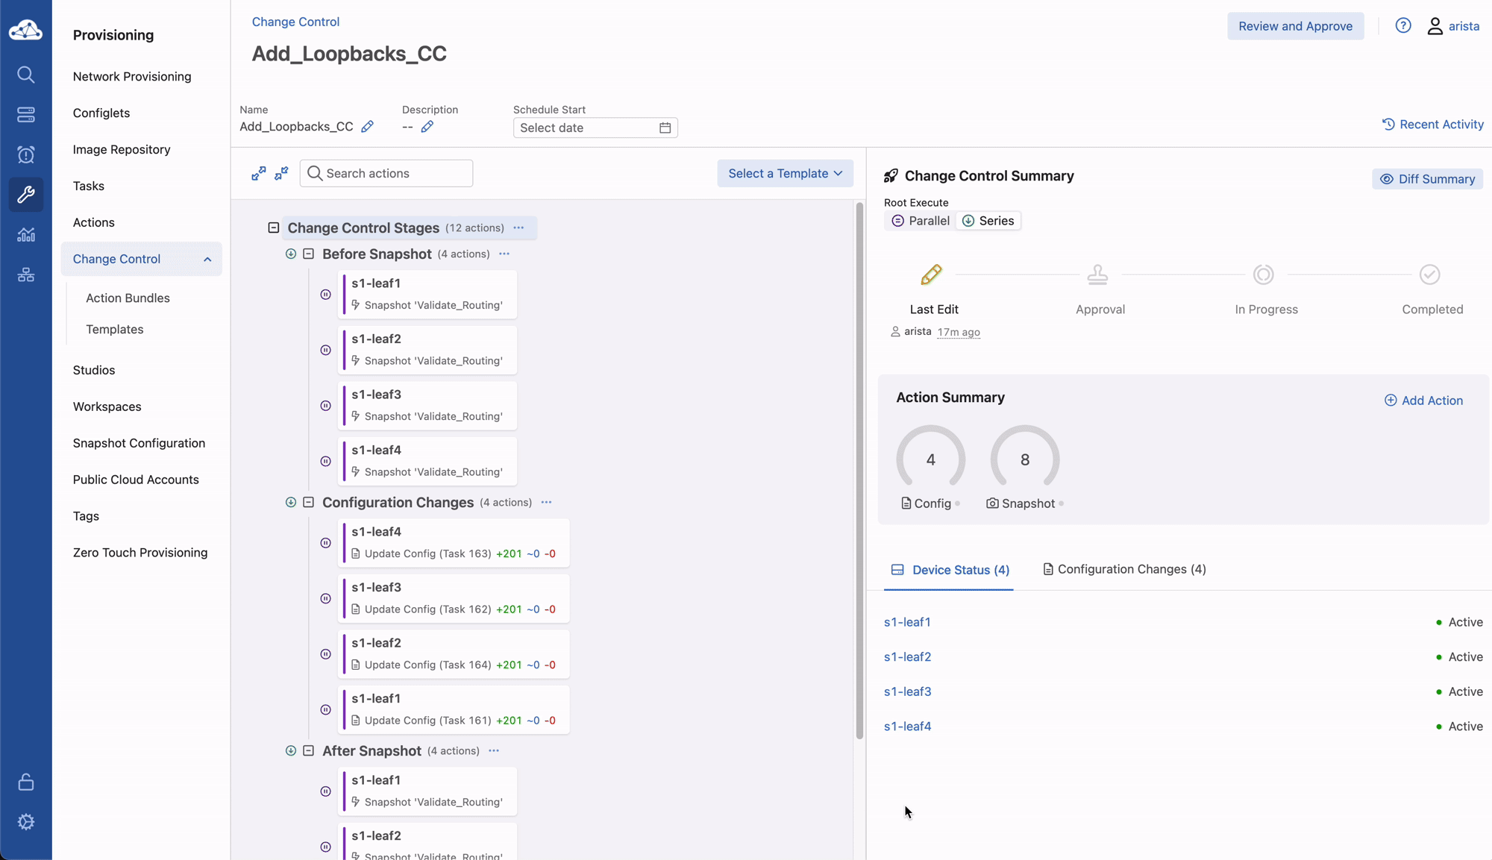Click the Description edit pencil icon
This screenshot has height=860, width=1492.
427,127
